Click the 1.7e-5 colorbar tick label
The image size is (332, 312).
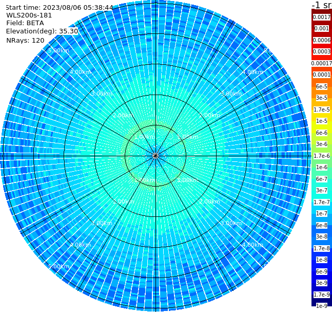click(x=322, y=109)
